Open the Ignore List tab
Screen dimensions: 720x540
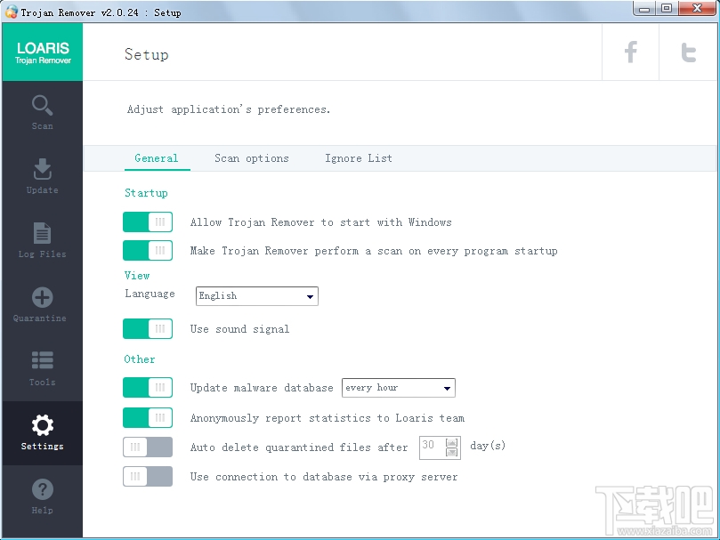[x=358, y=157]
